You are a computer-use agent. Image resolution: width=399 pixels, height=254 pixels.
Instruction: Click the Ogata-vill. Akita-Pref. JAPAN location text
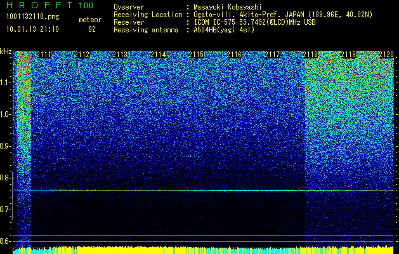(283, 15)
